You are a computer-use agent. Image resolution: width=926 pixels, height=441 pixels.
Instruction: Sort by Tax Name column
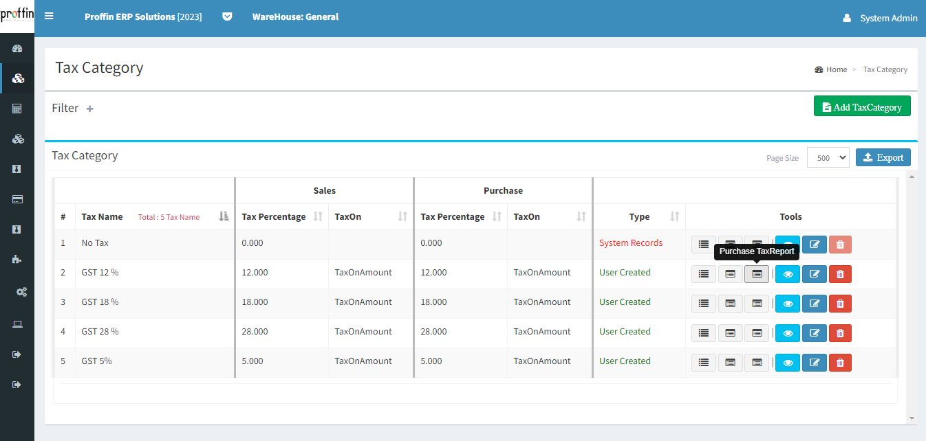tap(224, 216)
